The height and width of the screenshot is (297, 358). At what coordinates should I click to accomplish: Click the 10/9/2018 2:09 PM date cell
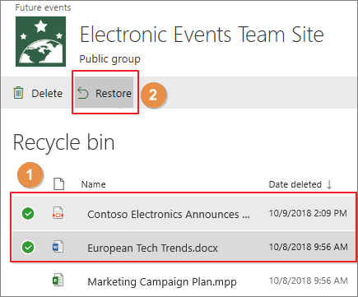click(308, 213)
